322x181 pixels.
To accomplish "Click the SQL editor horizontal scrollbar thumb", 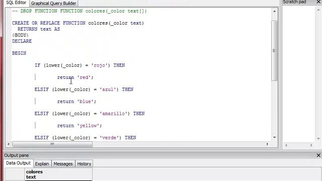I will pyautogui.click(x=52, y=144).
